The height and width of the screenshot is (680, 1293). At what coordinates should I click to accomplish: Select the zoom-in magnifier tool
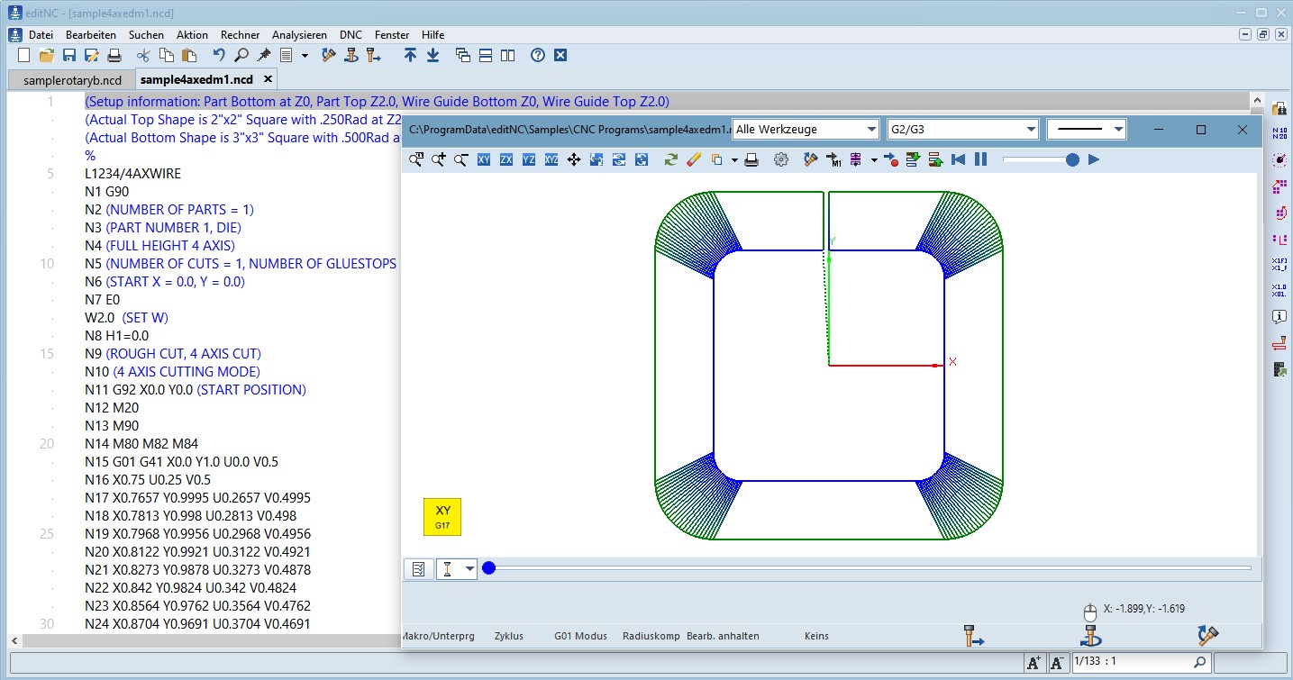pyautogui.click(x=439, y=159)
